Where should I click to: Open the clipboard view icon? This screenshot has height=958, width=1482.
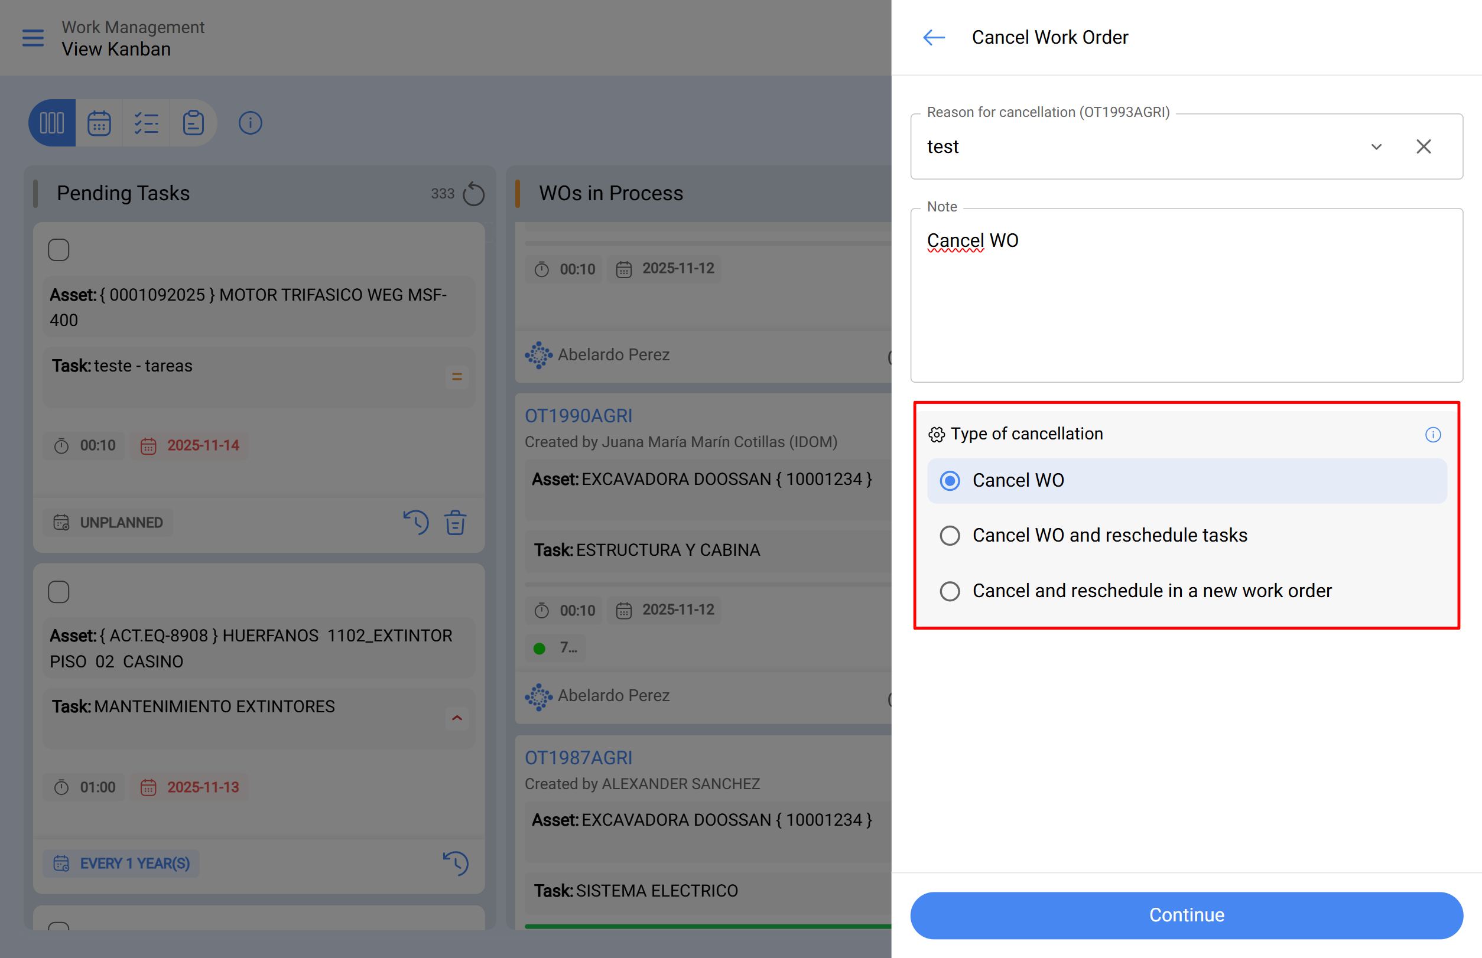pos(193,123)
